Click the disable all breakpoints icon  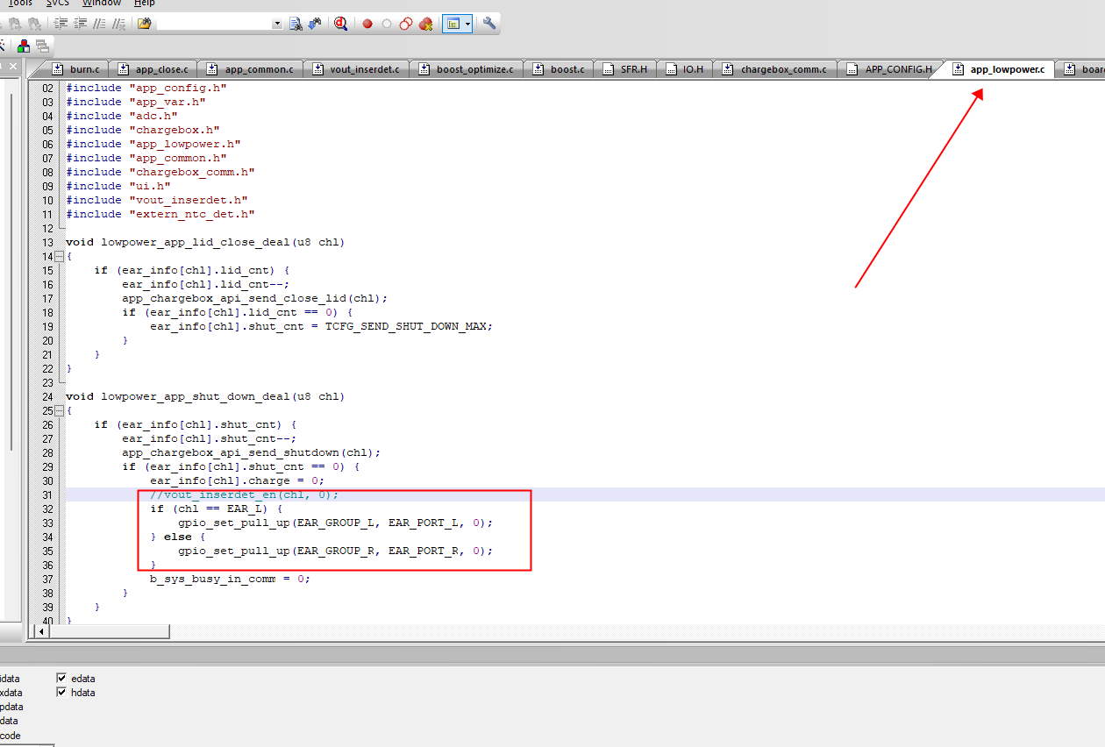pyautogui.click(x=406, y=24)
